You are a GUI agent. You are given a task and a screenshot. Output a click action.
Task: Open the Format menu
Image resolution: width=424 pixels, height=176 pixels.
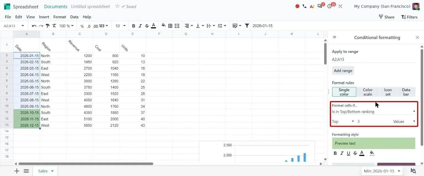click(60, 17)
